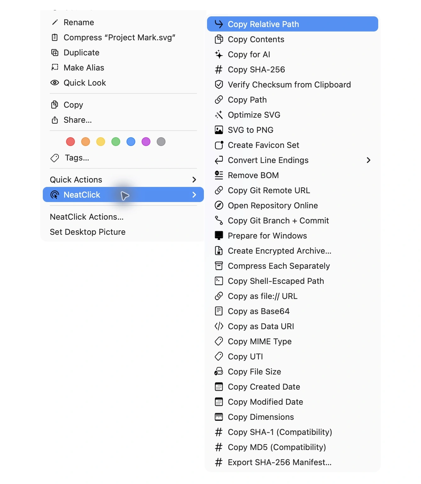This screenshot has height=484, width=421.
Task: Select Export SHA-256 Manifest...
Action: (x=293, y=462)
